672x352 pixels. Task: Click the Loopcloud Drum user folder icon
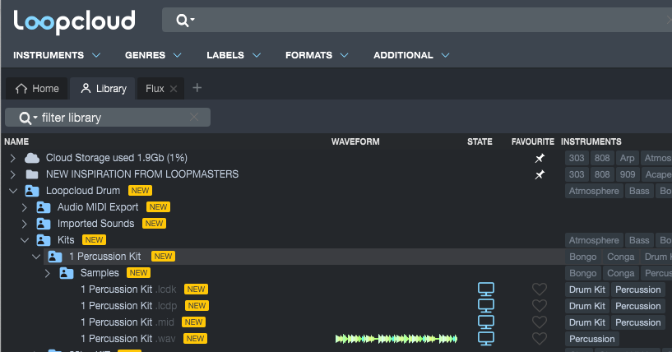(x=32, y=191)
